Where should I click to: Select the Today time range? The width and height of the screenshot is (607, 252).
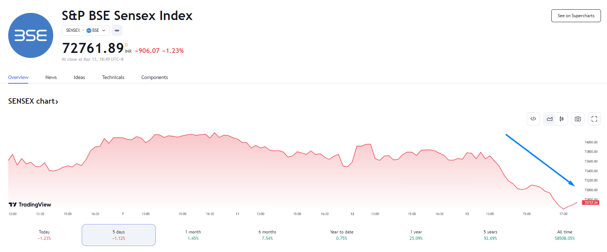point(44,235)
